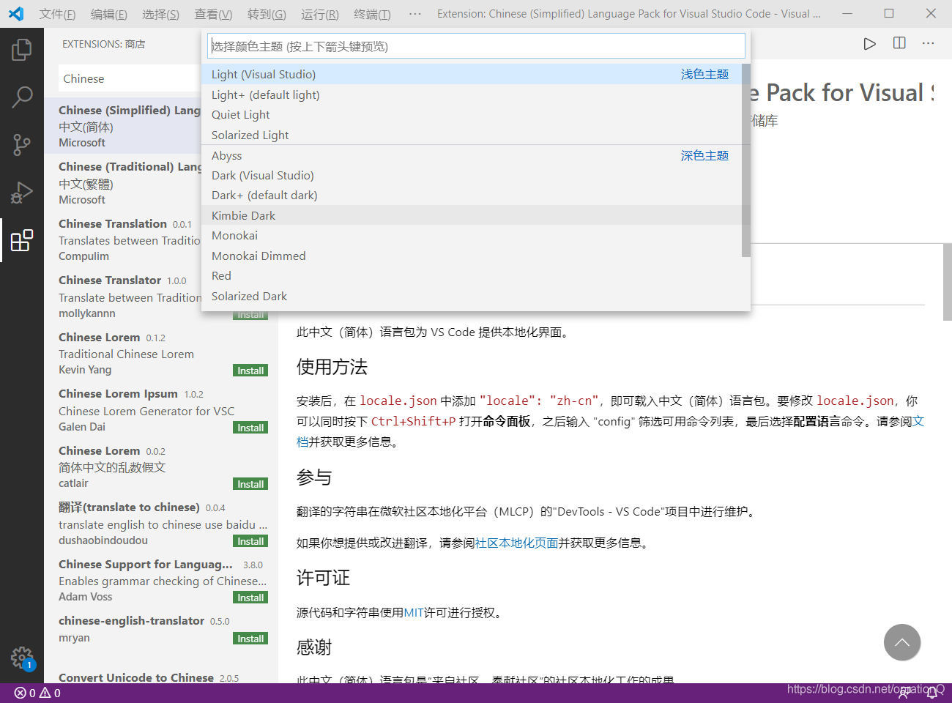Install Chinese Lorem by catlair
The image size is (952, 703).
point(250,484)
